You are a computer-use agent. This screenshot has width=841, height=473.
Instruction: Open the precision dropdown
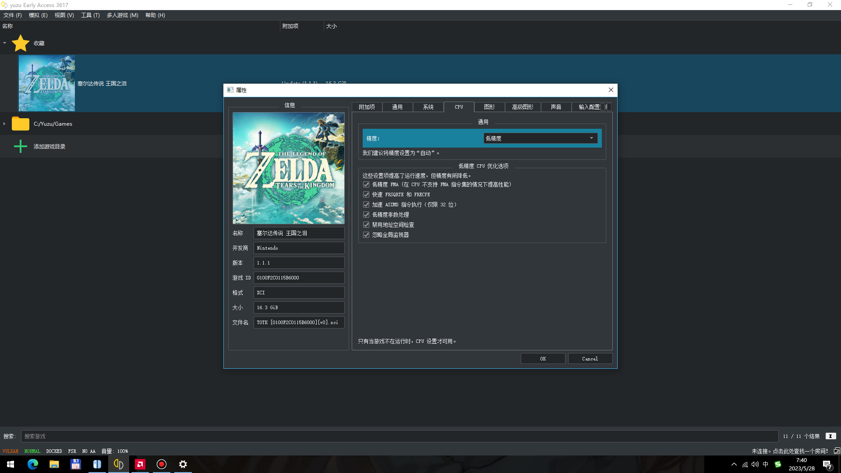coord(541,138)
